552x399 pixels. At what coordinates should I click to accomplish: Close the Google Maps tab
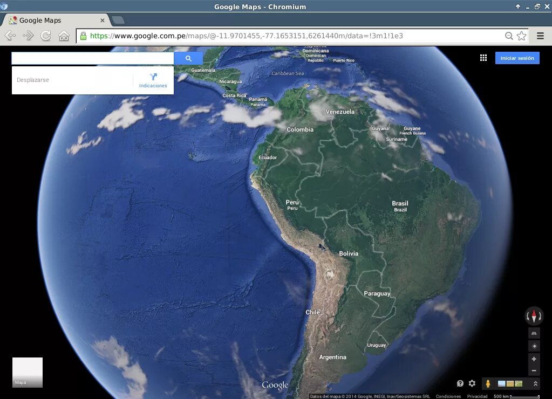pos(103,20)
